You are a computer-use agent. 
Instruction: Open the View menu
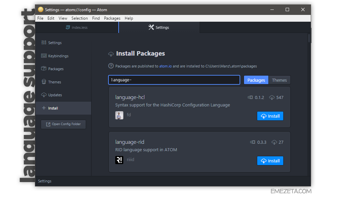pos(63,18)
